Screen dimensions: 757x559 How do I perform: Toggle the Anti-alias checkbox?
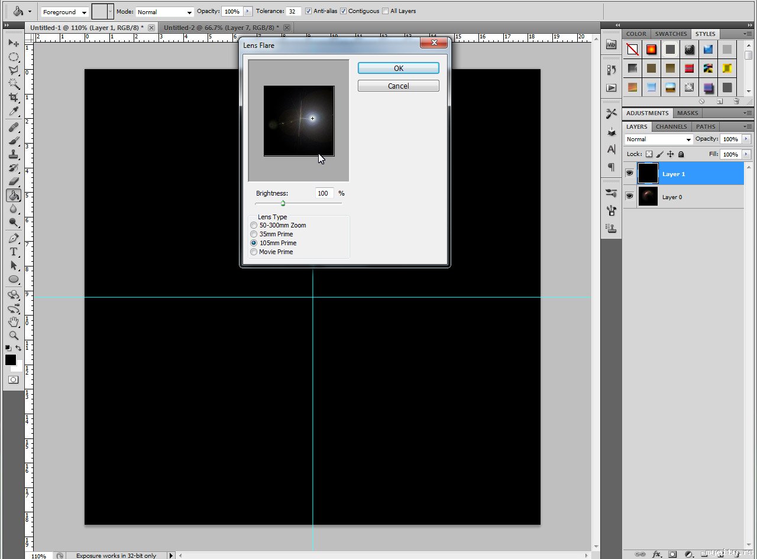click(308, 11)
